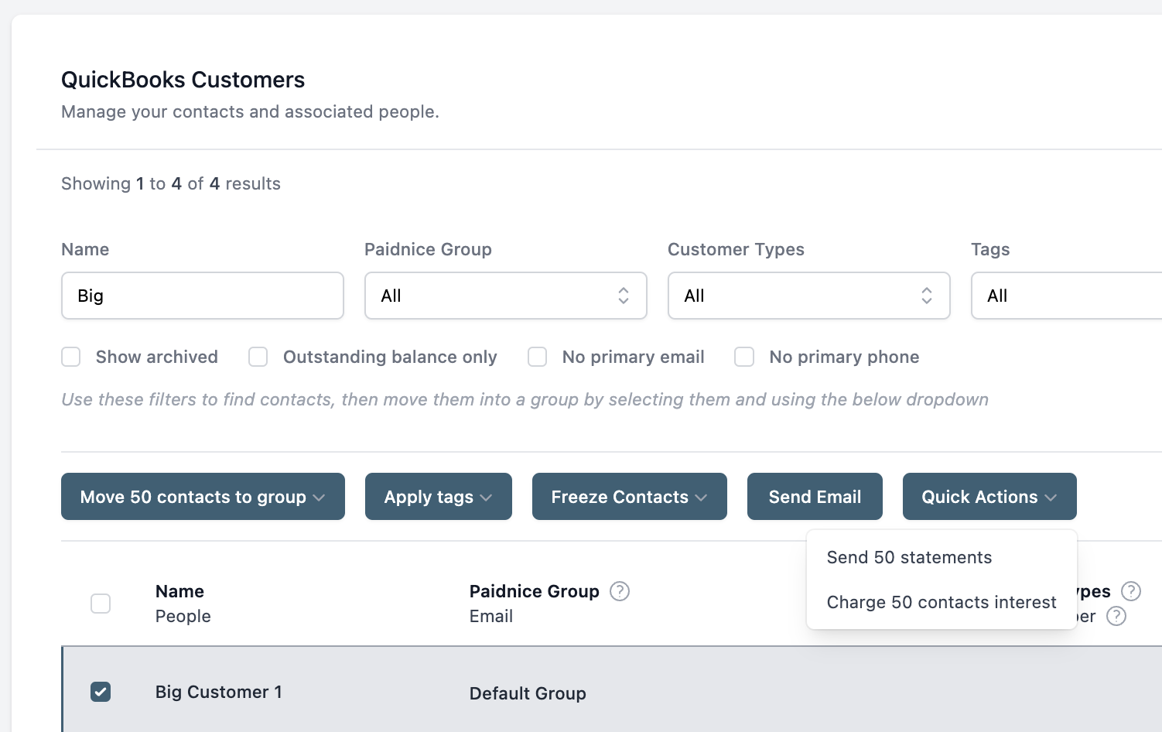Viewport: 1162px width, 732px height.
Task: Click the Big Customer 1 name
Action: tap(219, 692)
